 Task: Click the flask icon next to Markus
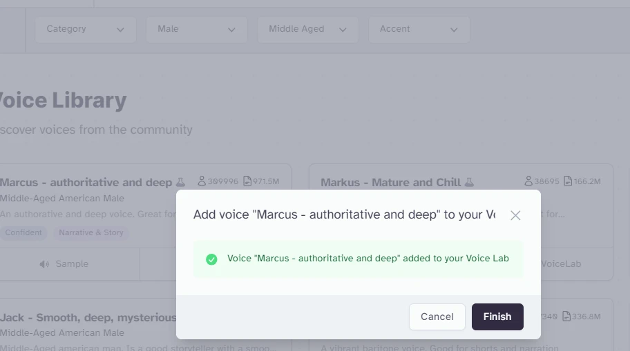pos(469,182)
